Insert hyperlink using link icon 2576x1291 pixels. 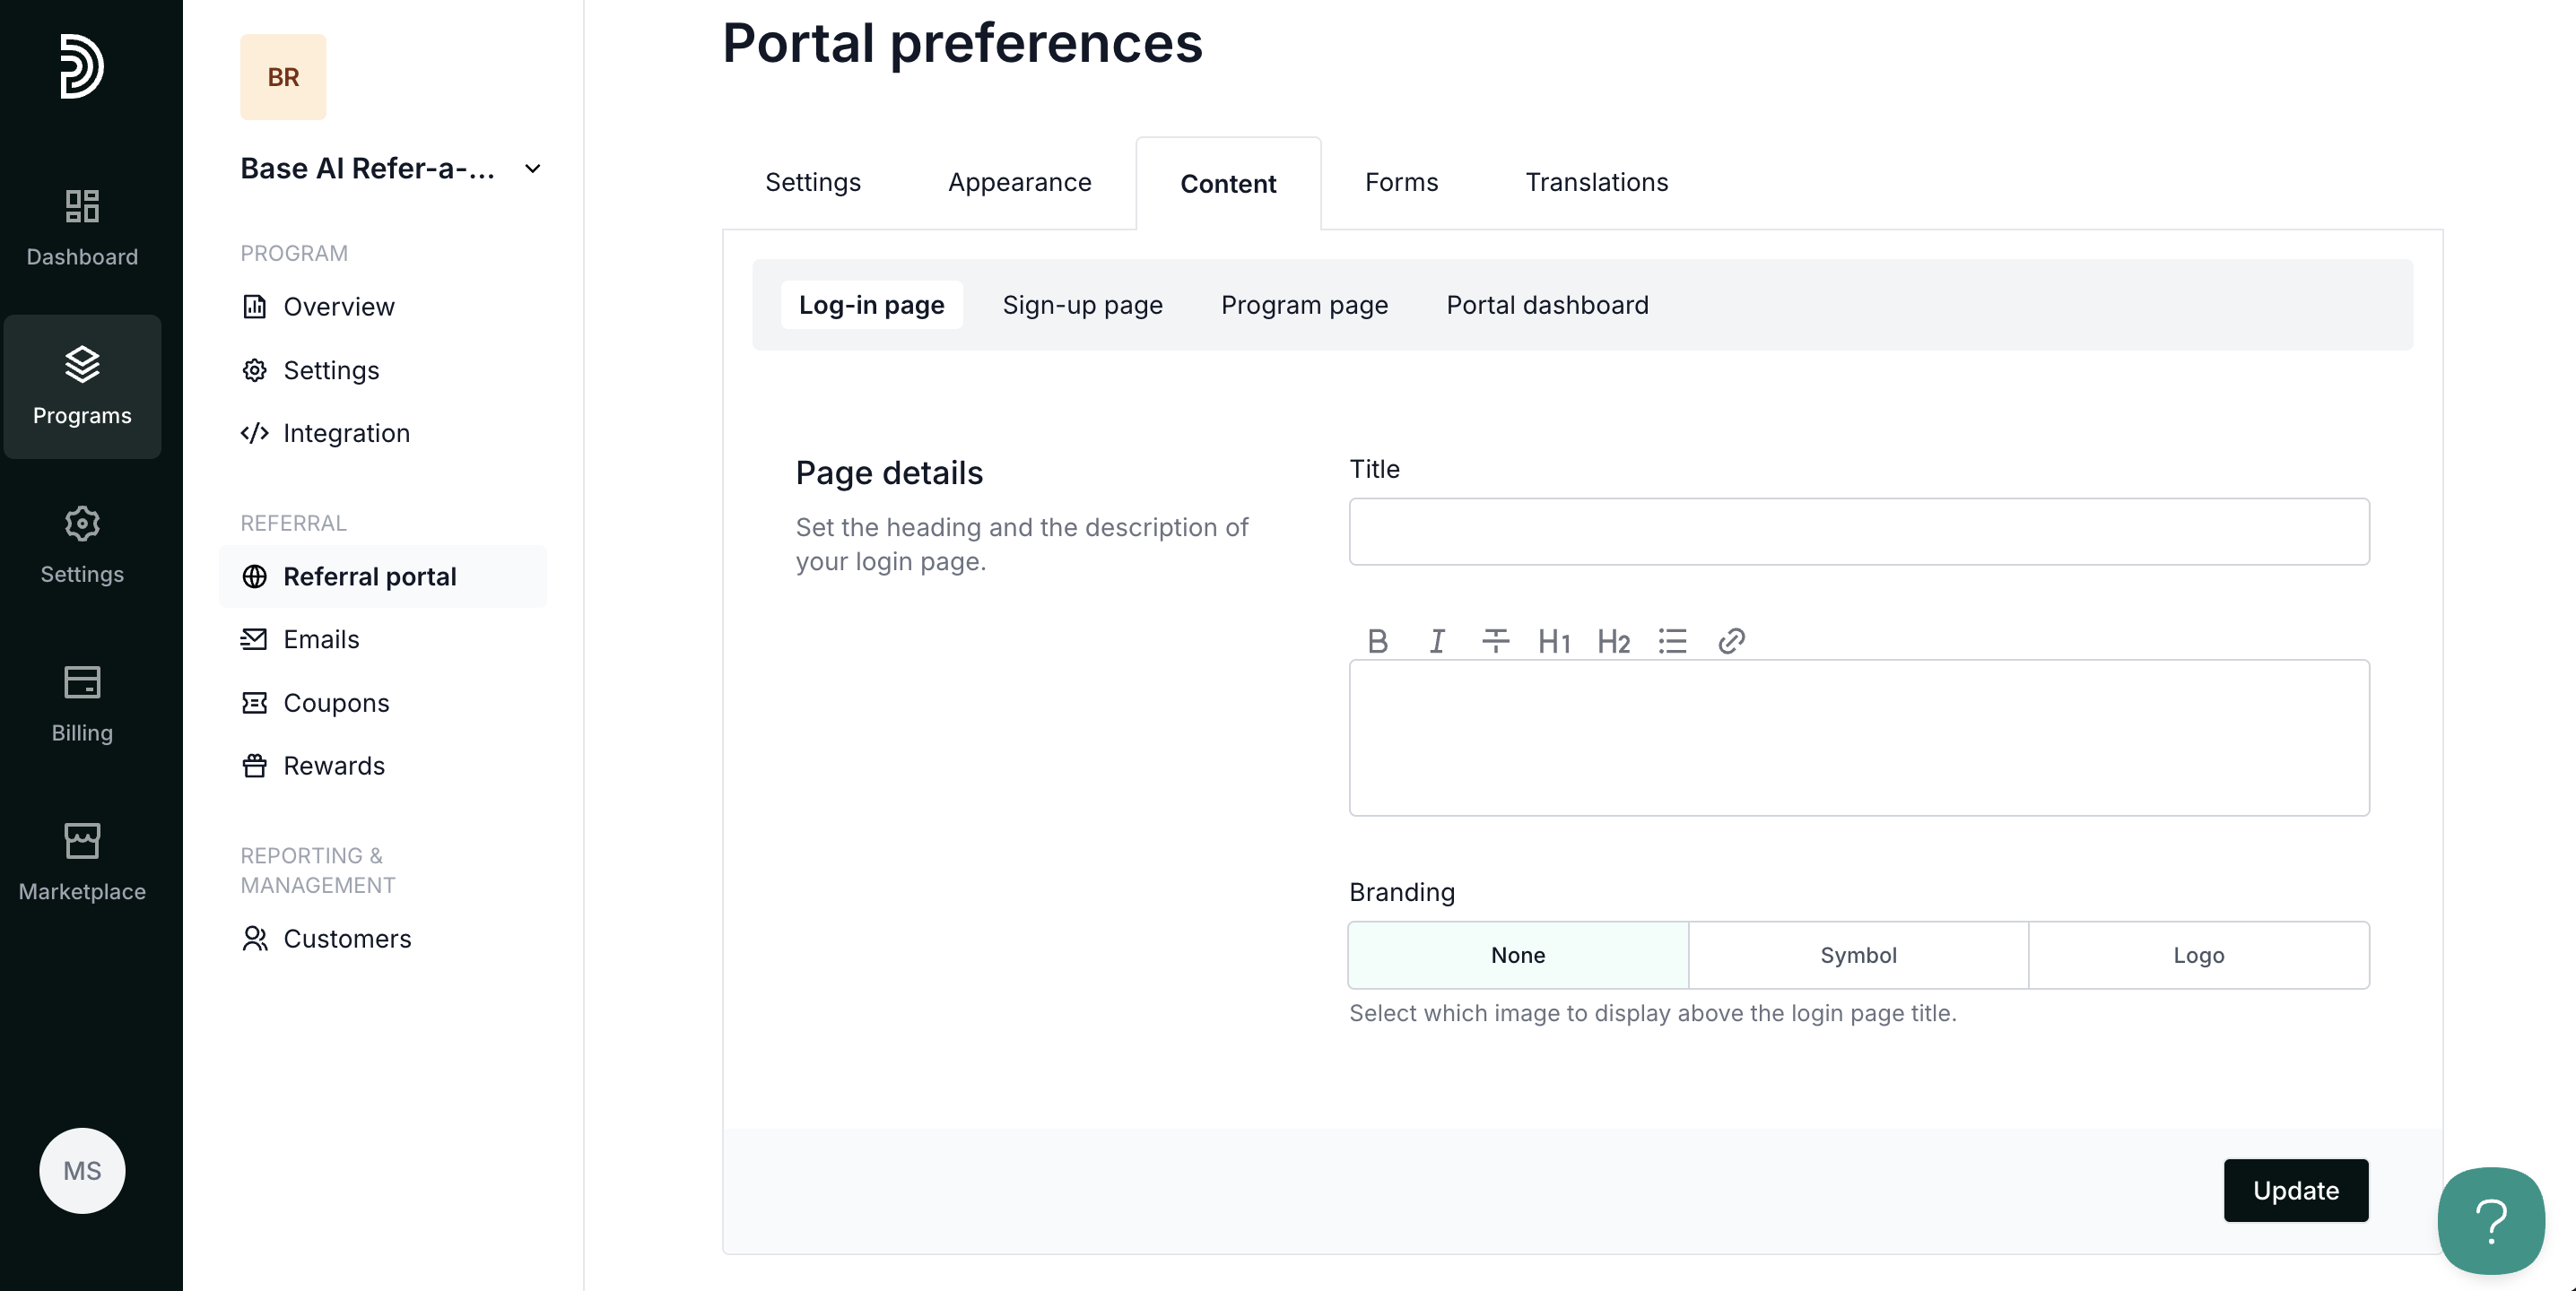click(1731, 640)
